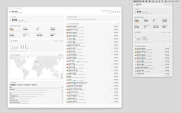Toggle the half-moon appearance icon

118,12
